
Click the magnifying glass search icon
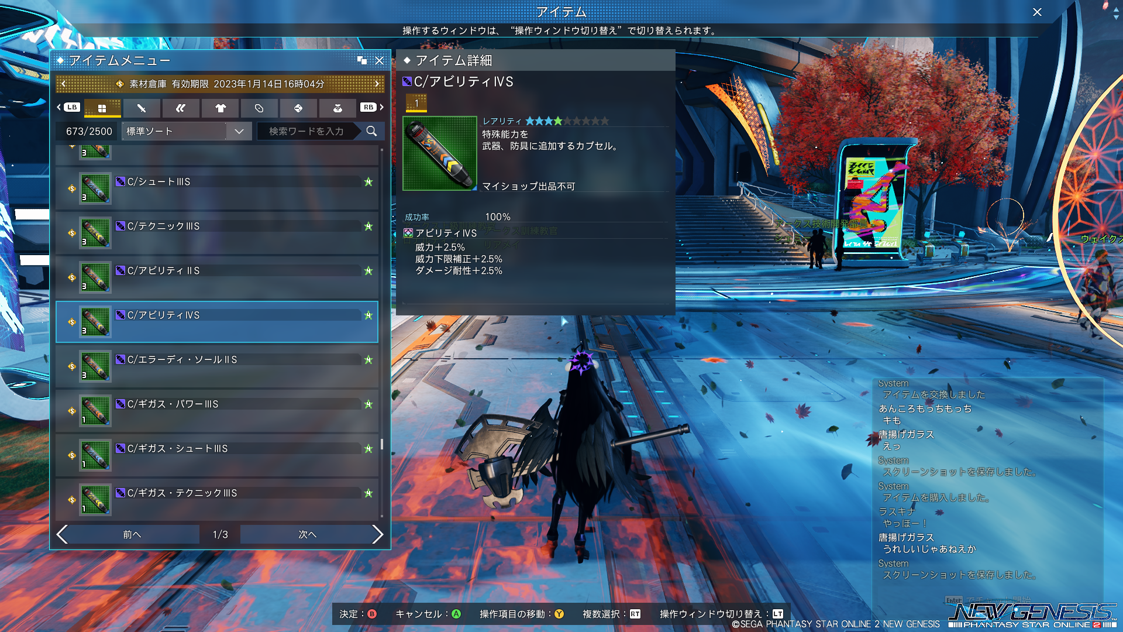click(372, 131)
